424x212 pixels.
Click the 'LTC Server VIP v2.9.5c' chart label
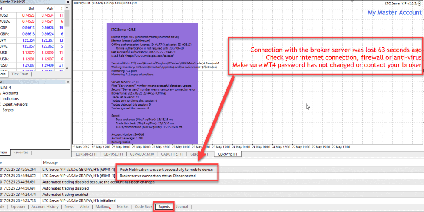(x=402, y=3)
